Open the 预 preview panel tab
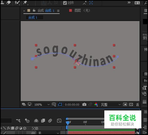Viewport: 148px width, 135px height. (146, 49)
